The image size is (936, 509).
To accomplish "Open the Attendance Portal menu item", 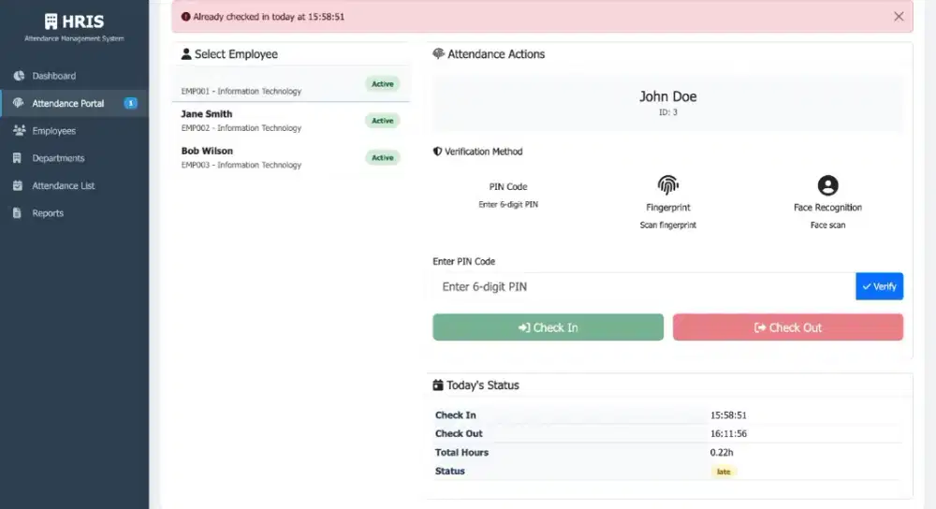I will (x=74, y=103).
